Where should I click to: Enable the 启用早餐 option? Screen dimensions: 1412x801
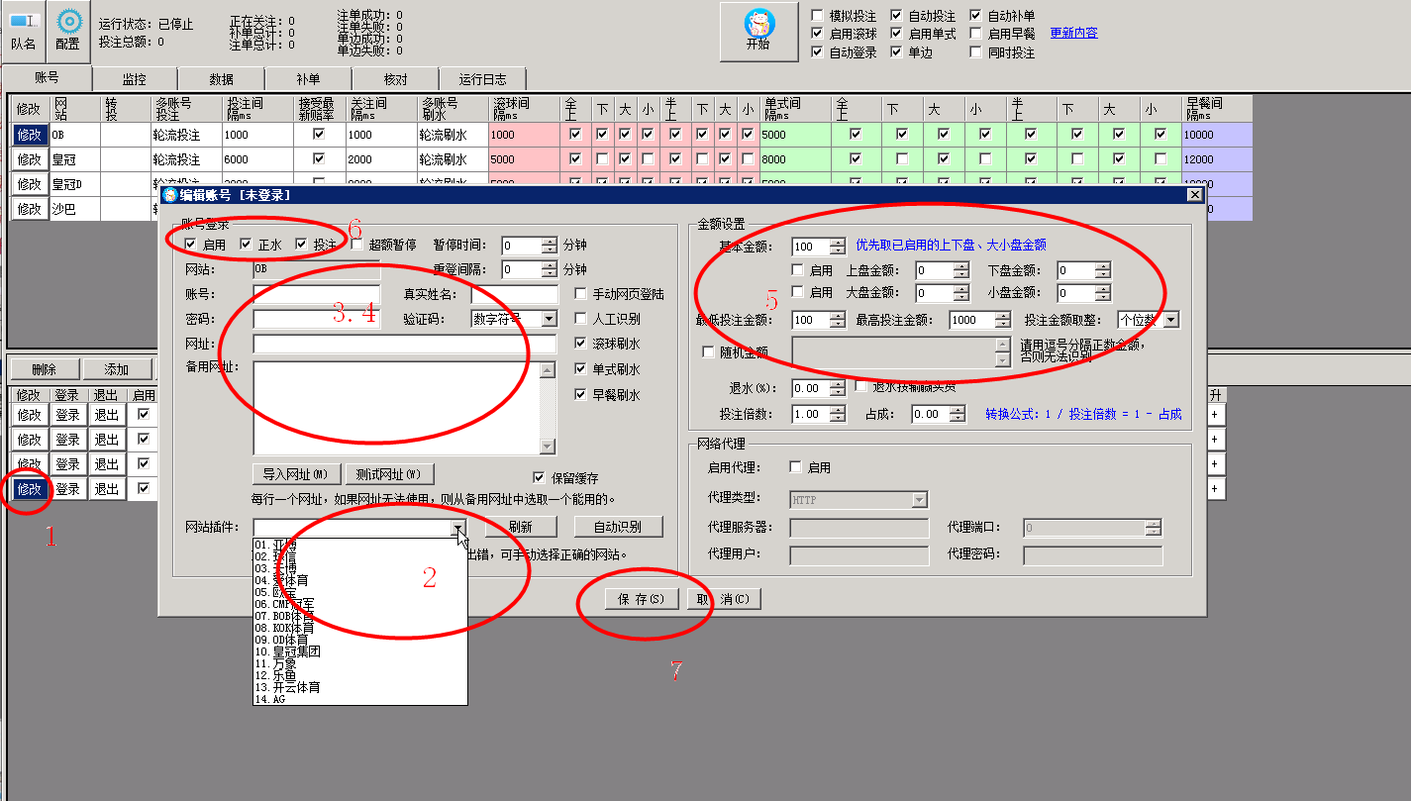coord(975,34)
